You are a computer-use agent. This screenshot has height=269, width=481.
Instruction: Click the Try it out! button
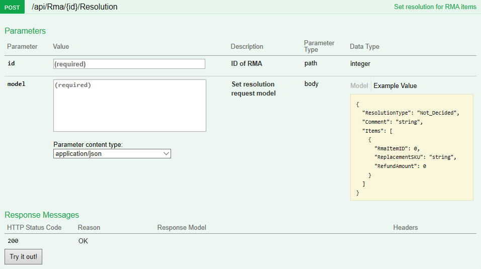coord(23,257)
